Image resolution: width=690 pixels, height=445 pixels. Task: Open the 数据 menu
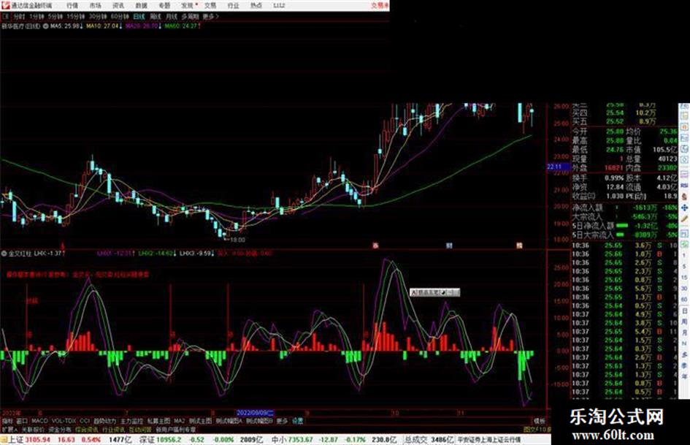point(141,5)
